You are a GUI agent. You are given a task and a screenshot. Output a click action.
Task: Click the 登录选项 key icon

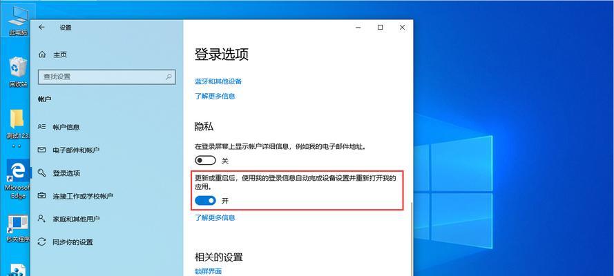point(41,172)
